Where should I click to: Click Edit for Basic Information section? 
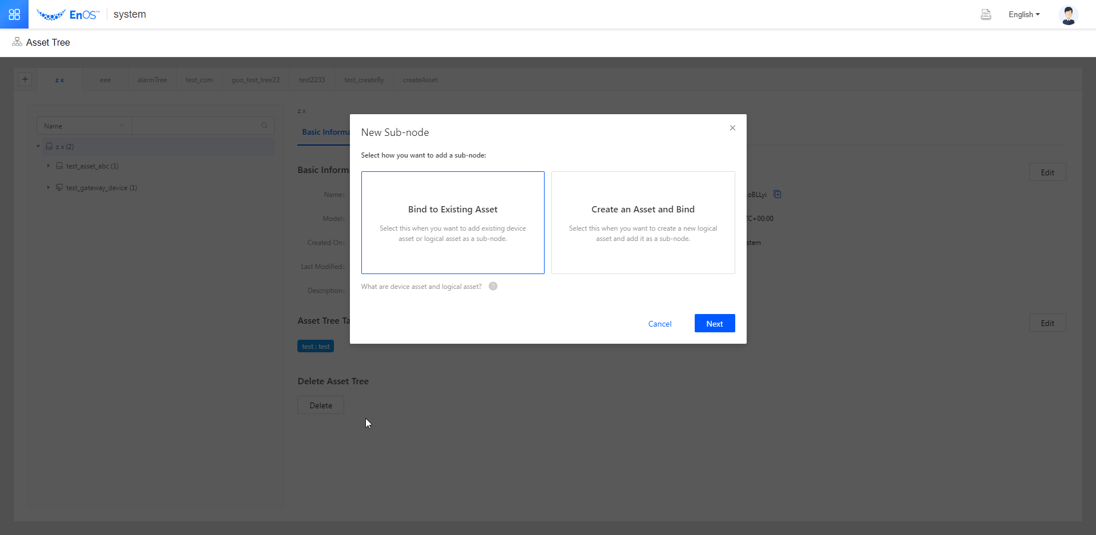click(x=1047, y=172)
